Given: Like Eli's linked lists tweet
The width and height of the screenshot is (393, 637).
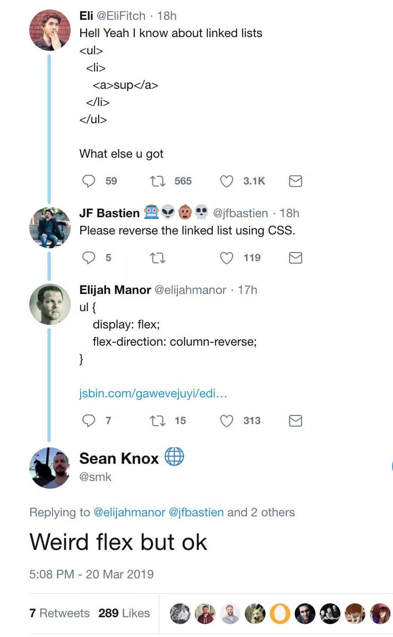Looking at the screenshot, I should (227, 182).
